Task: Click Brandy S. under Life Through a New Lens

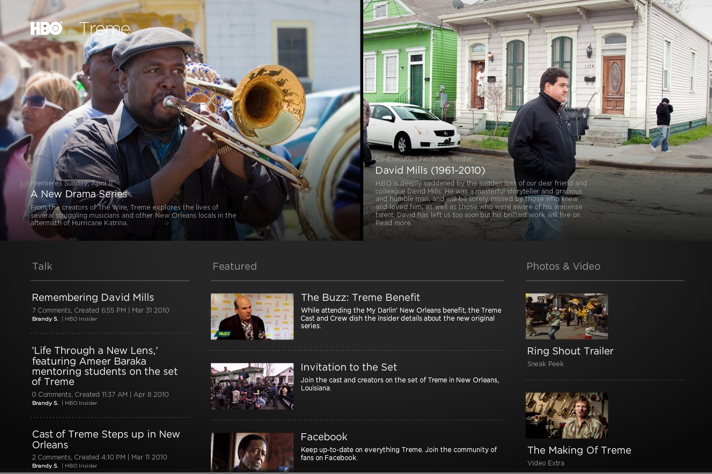Action: 45,403
